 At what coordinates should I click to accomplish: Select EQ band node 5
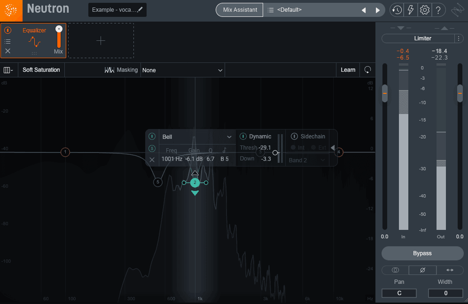click(x=158, y=182)
